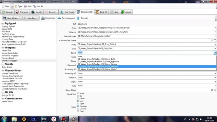Select Savage Arse-Kicker weapon
This screenshot has width=217, height=122.
[9, 53]
